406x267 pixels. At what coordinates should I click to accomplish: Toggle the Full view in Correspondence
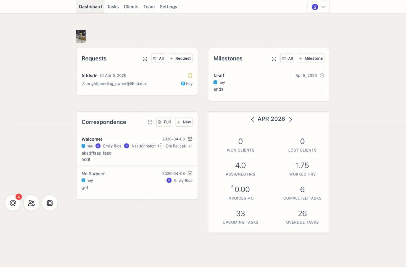point(164,122)
